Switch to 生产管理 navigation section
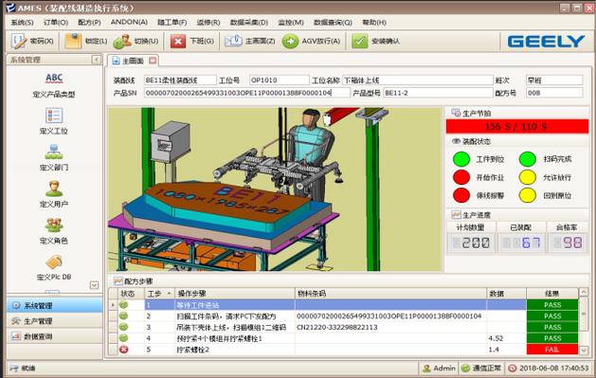Viewport: 596px width, 378px height. click(54, 321)
